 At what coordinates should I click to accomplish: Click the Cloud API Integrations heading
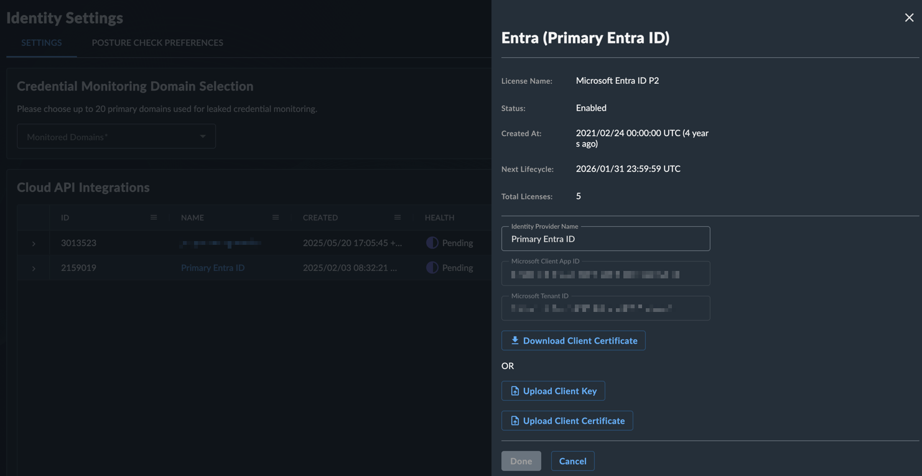83,187
